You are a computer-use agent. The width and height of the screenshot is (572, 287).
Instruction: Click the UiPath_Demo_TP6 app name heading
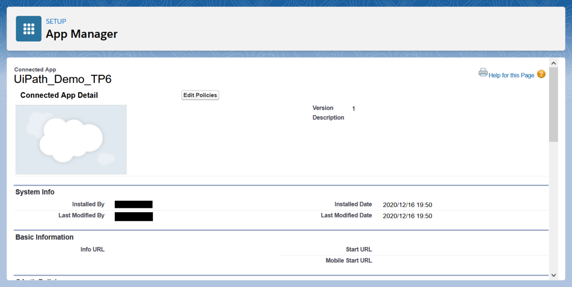[x=63, y=79]
